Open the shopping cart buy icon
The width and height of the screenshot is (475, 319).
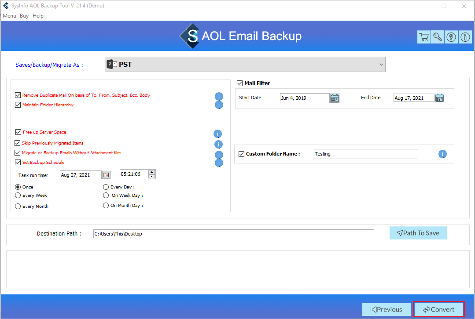tap(424, 37)
